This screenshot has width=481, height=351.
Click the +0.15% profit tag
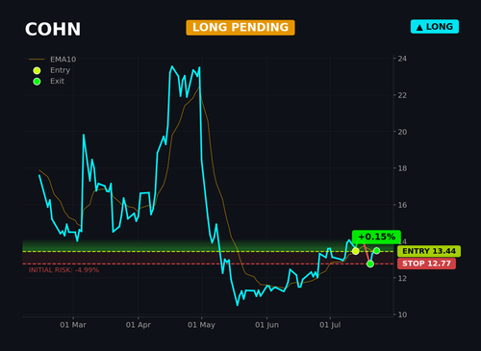(x=376, y=237)
